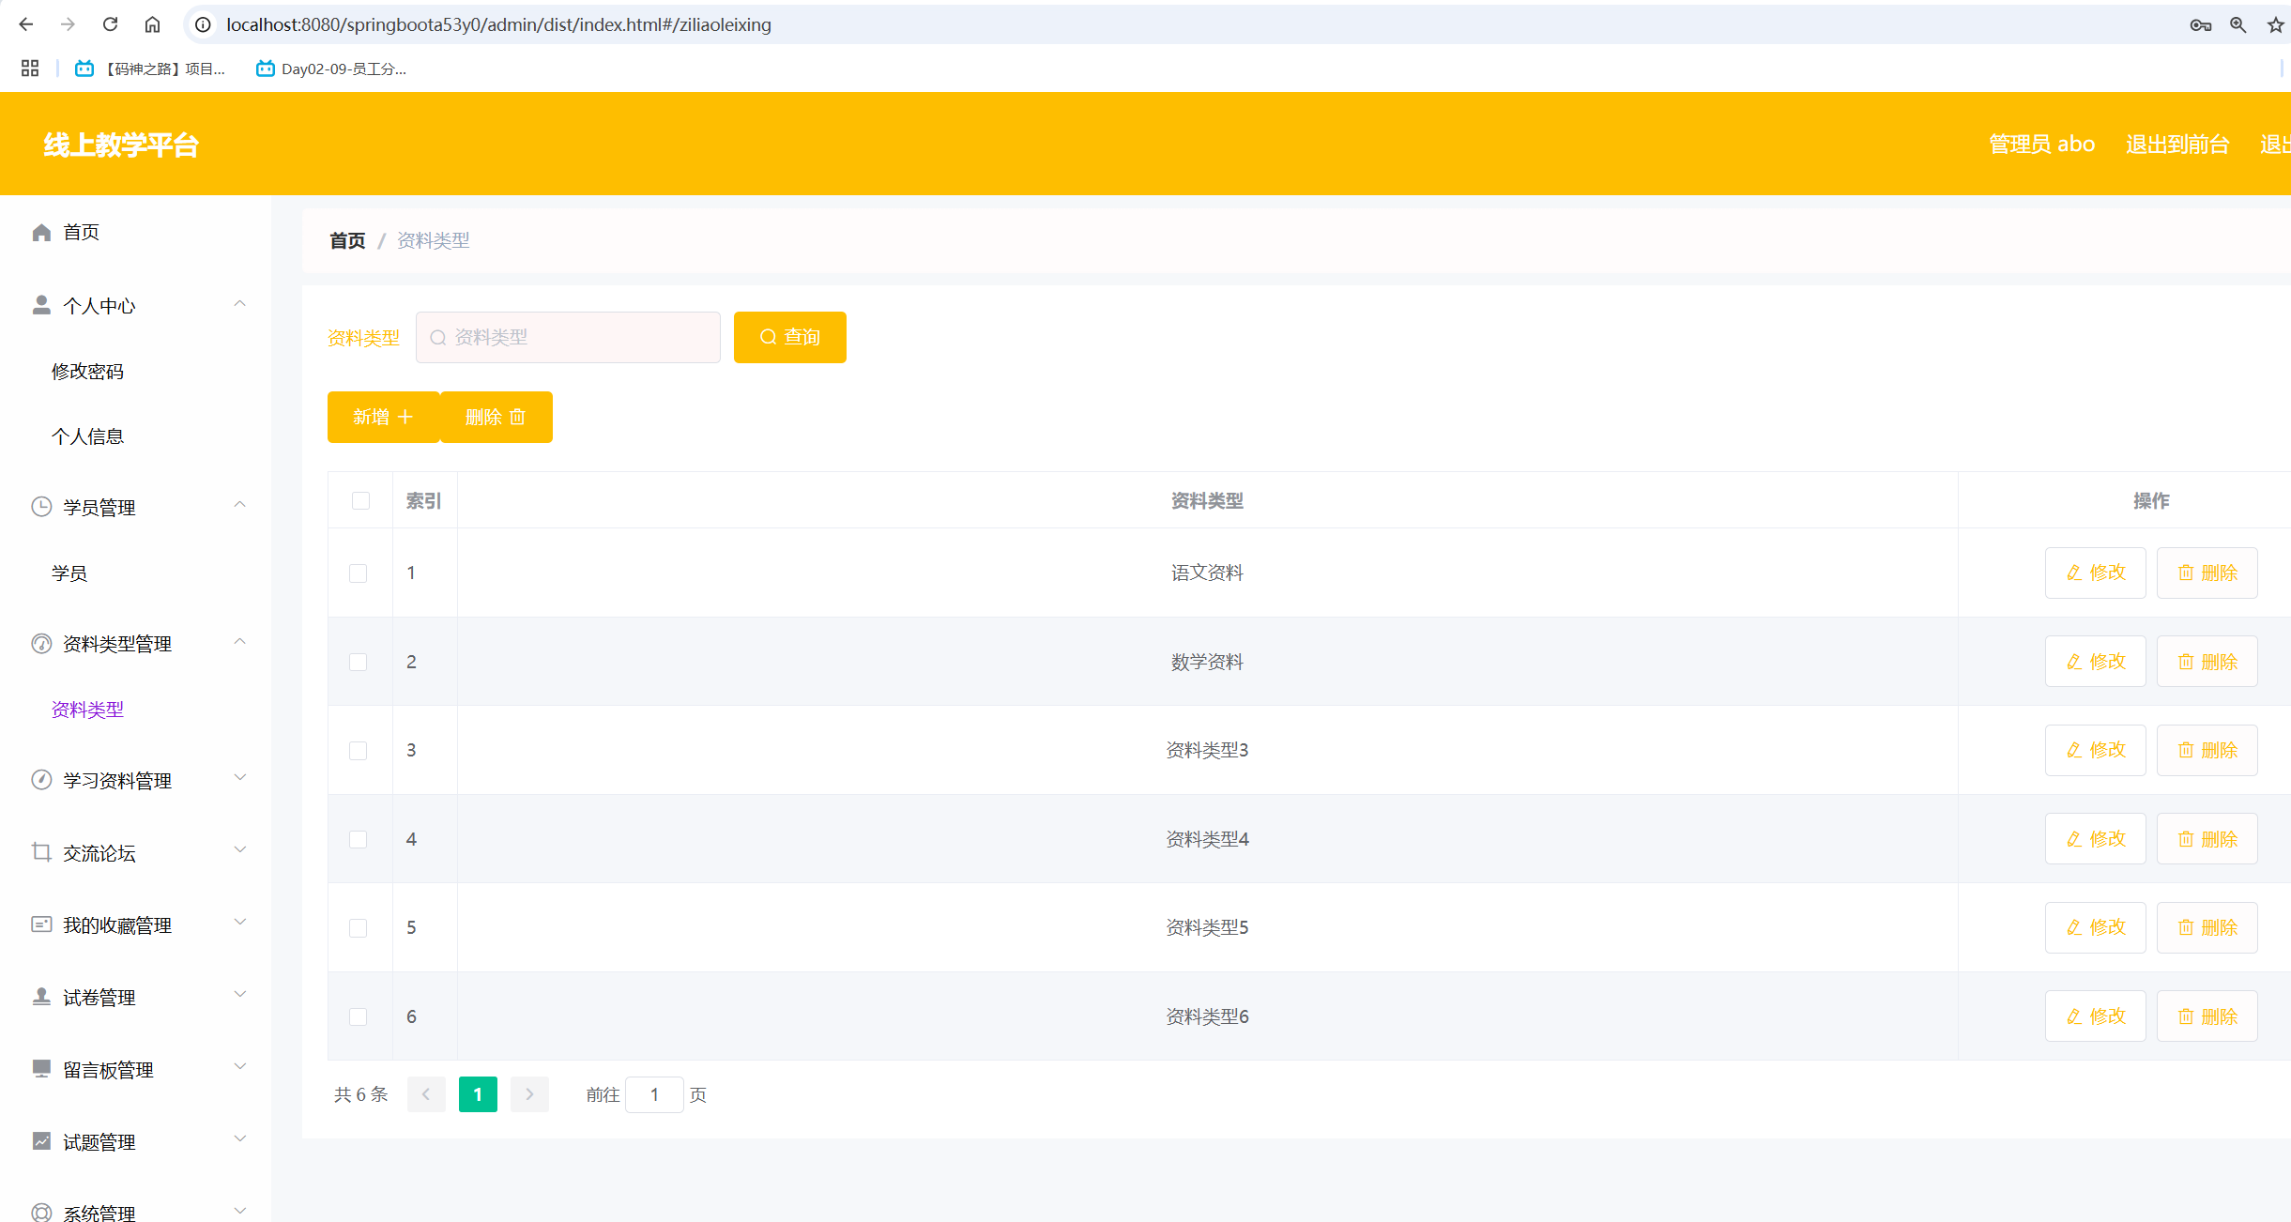
Task: Click 退出到前台 in header
Action: (2176, 145)
